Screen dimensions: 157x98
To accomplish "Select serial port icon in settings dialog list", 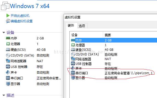I will tap(73, 73).
